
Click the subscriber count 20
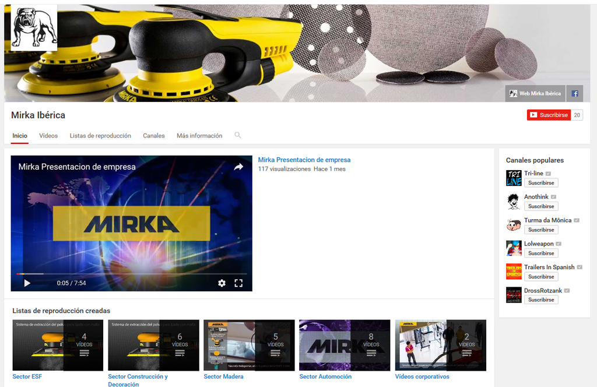[x=577, y=115]
